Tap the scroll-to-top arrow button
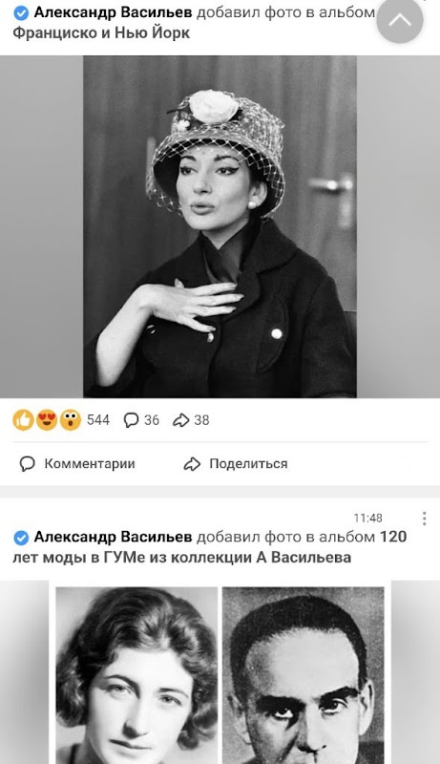The width and height of the screenshot is (440, 764). 400,20
